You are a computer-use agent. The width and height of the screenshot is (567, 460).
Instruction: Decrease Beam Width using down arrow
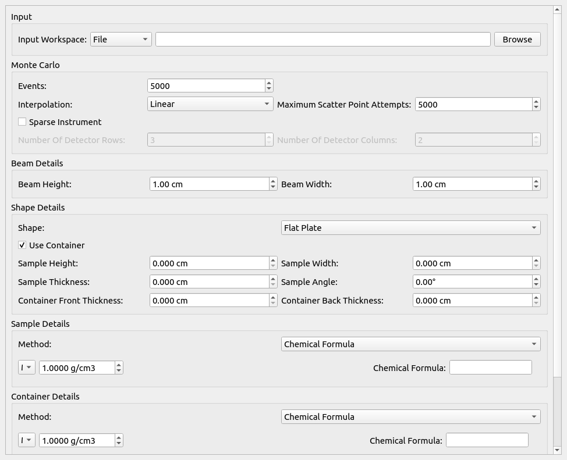tap(536, 187)
